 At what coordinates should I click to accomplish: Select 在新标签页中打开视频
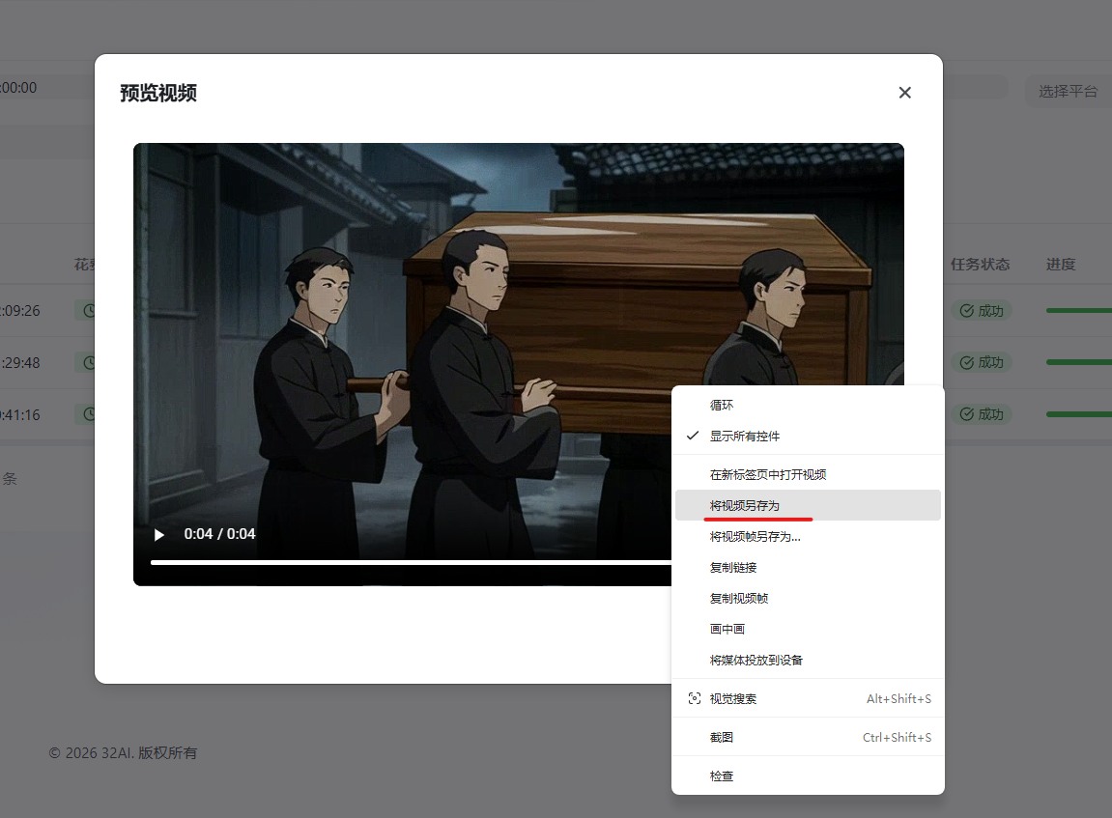tap(807, 475)
